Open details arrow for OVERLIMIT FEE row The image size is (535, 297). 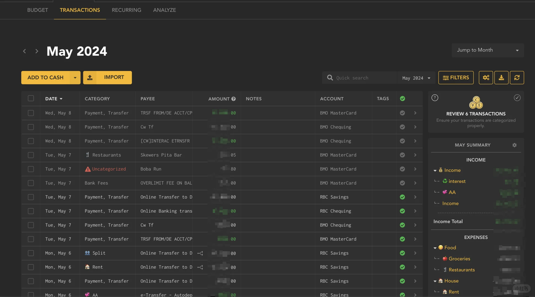click(415, 183)
